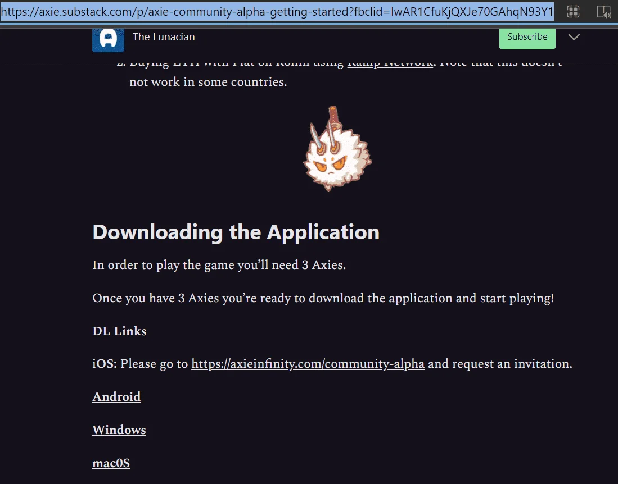Click "Once you have 3 Axies" sentence
Image resolution: width=618 pixels, height=484 pixels.
[x=323, y=298]
